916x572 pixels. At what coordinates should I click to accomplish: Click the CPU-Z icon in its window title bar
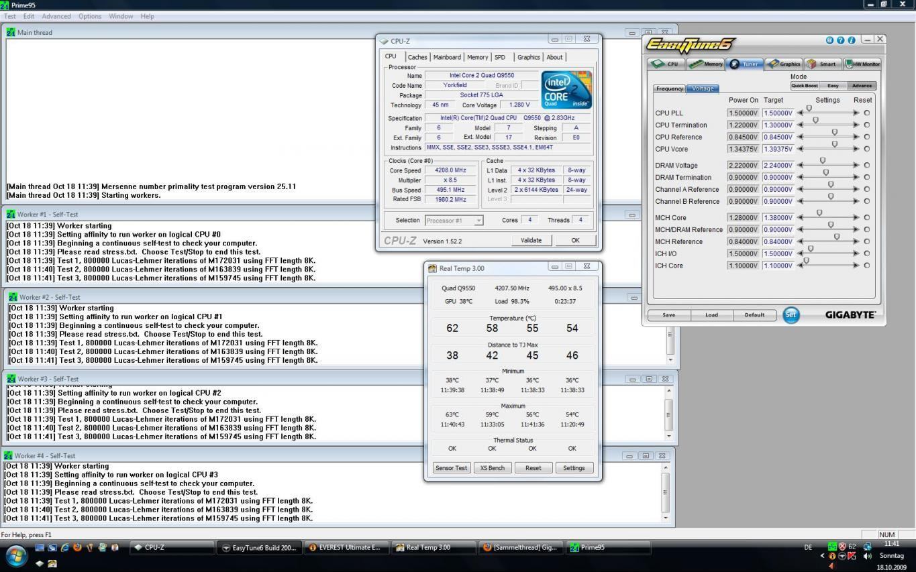[383, 41]
